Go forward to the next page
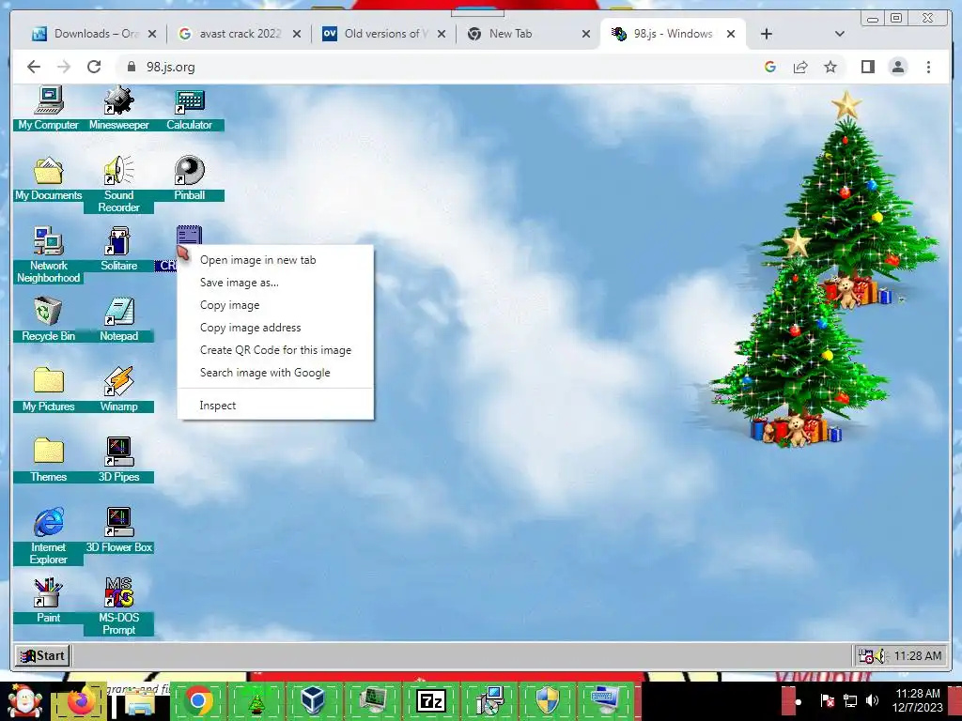 (64, 67)
